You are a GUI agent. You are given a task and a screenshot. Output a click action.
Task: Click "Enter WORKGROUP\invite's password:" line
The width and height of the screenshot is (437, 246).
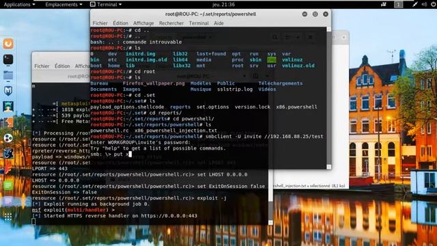pyautogui.click(x=141, y=143)
